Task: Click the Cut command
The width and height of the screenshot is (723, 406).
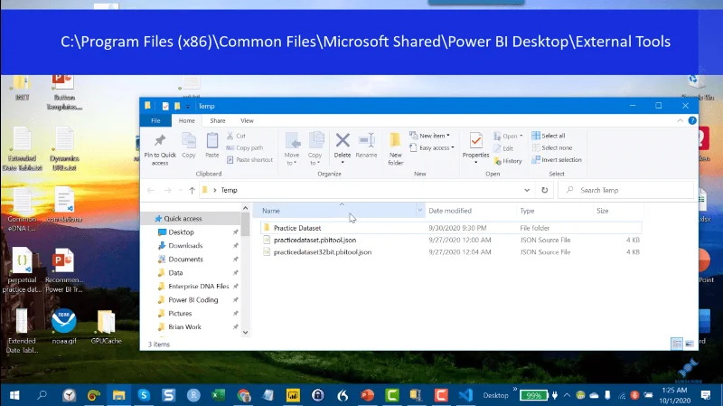Action: (236, 136)
